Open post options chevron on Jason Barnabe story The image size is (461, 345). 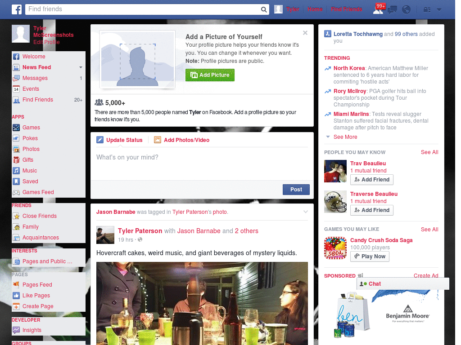click(x=306, y=212)
